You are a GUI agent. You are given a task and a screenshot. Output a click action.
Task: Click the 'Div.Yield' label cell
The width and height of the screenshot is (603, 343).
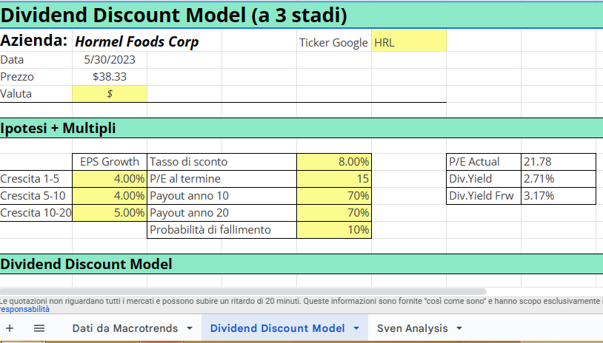[x=484, y=179]
